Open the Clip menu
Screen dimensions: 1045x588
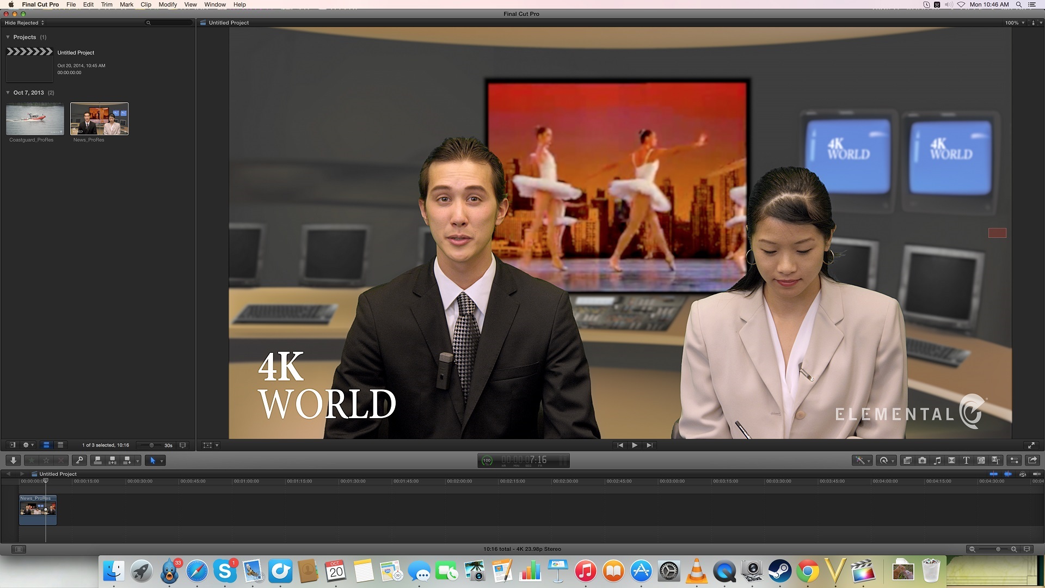146,4
